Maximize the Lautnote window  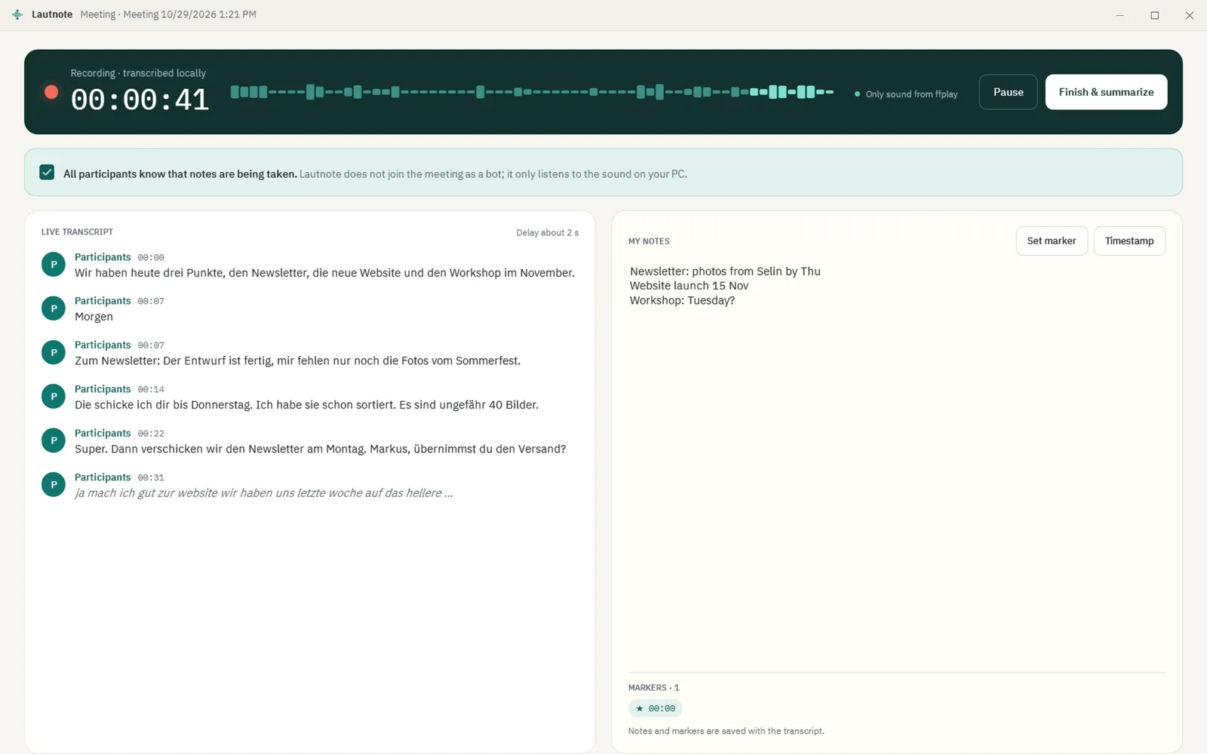pyautogui.click(x=1154, y=15)
